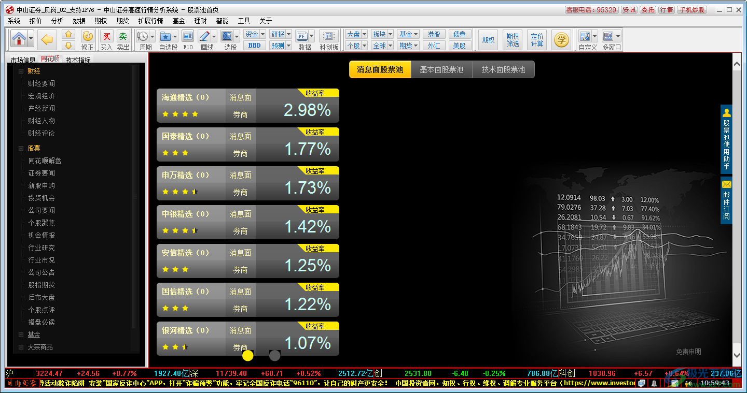Click the PE 数据 icon

(302, 36)
